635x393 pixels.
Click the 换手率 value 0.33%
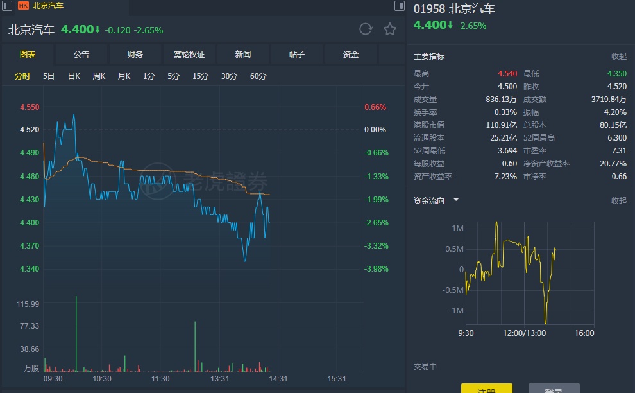coord(505,112)
